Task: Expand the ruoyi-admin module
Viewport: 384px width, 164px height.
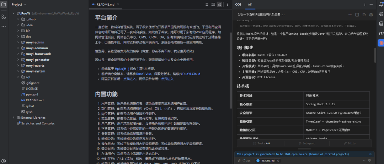Action: tap(18, 42)
